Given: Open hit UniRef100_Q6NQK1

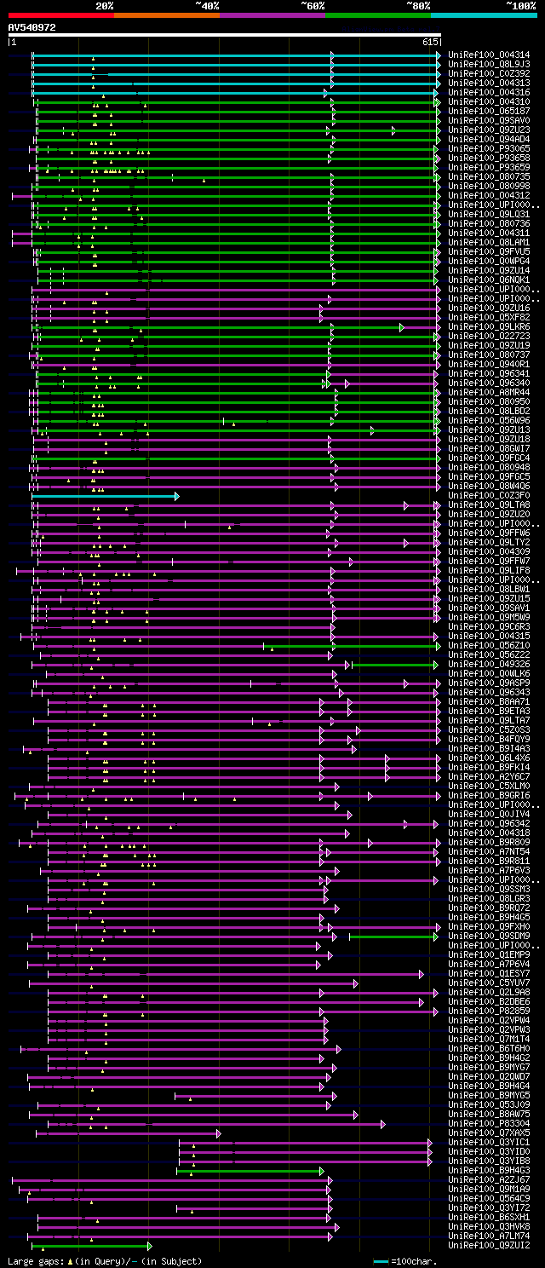Looking at the screenshot, I should [489, 280].
